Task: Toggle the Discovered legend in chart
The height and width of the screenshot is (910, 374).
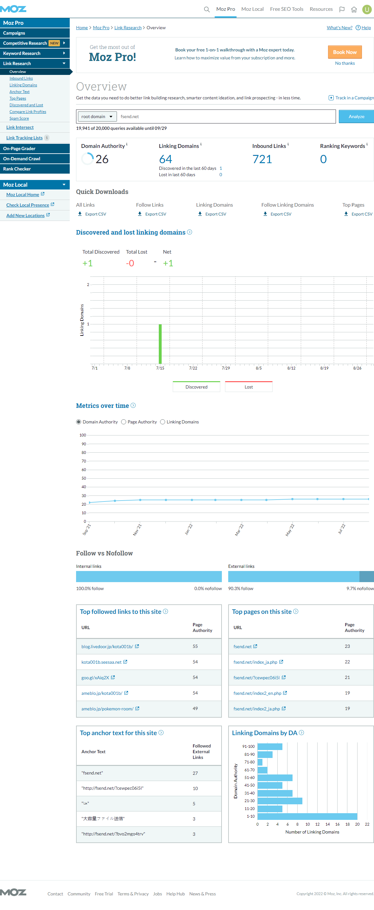Action: (x=196, y=387)
